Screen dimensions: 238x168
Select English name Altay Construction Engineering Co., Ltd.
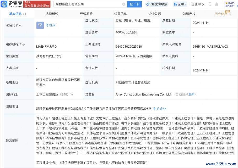click(x=143, y=94)
